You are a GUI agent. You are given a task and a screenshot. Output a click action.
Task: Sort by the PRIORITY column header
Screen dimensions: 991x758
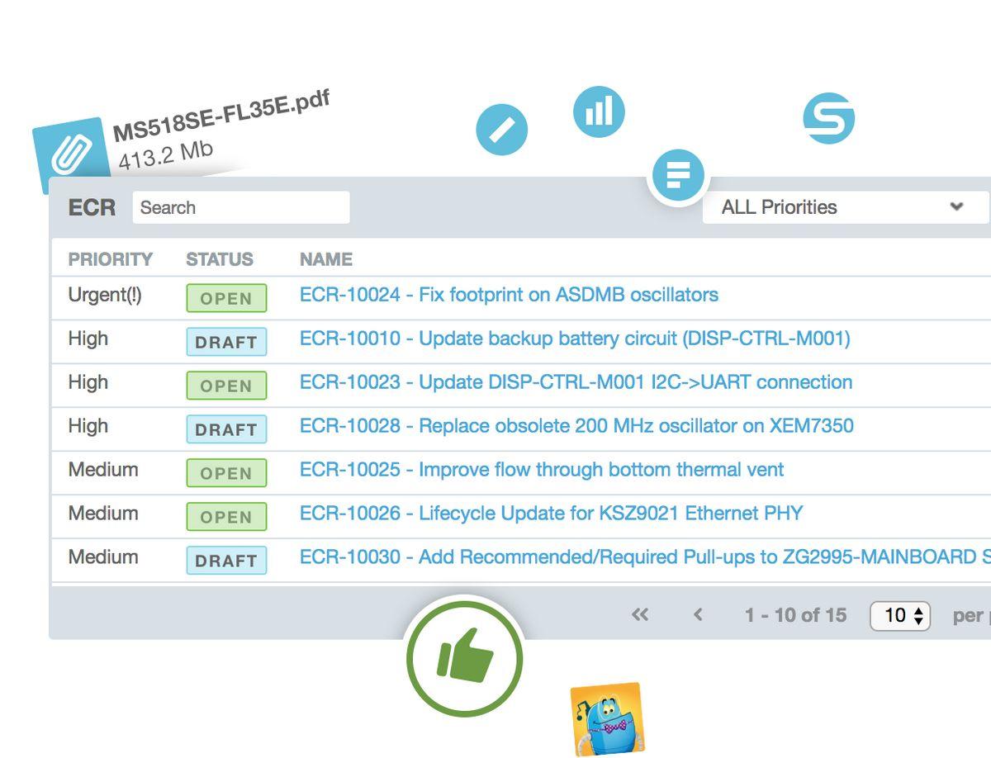click(111, 259)
